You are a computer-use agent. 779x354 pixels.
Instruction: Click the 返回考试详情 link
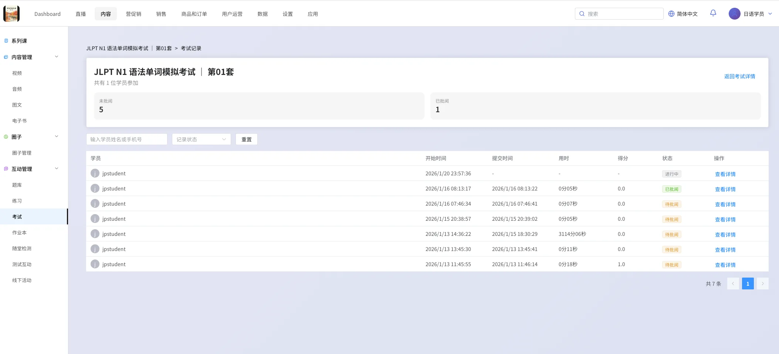pyautogui.click(x=739, y=76)
